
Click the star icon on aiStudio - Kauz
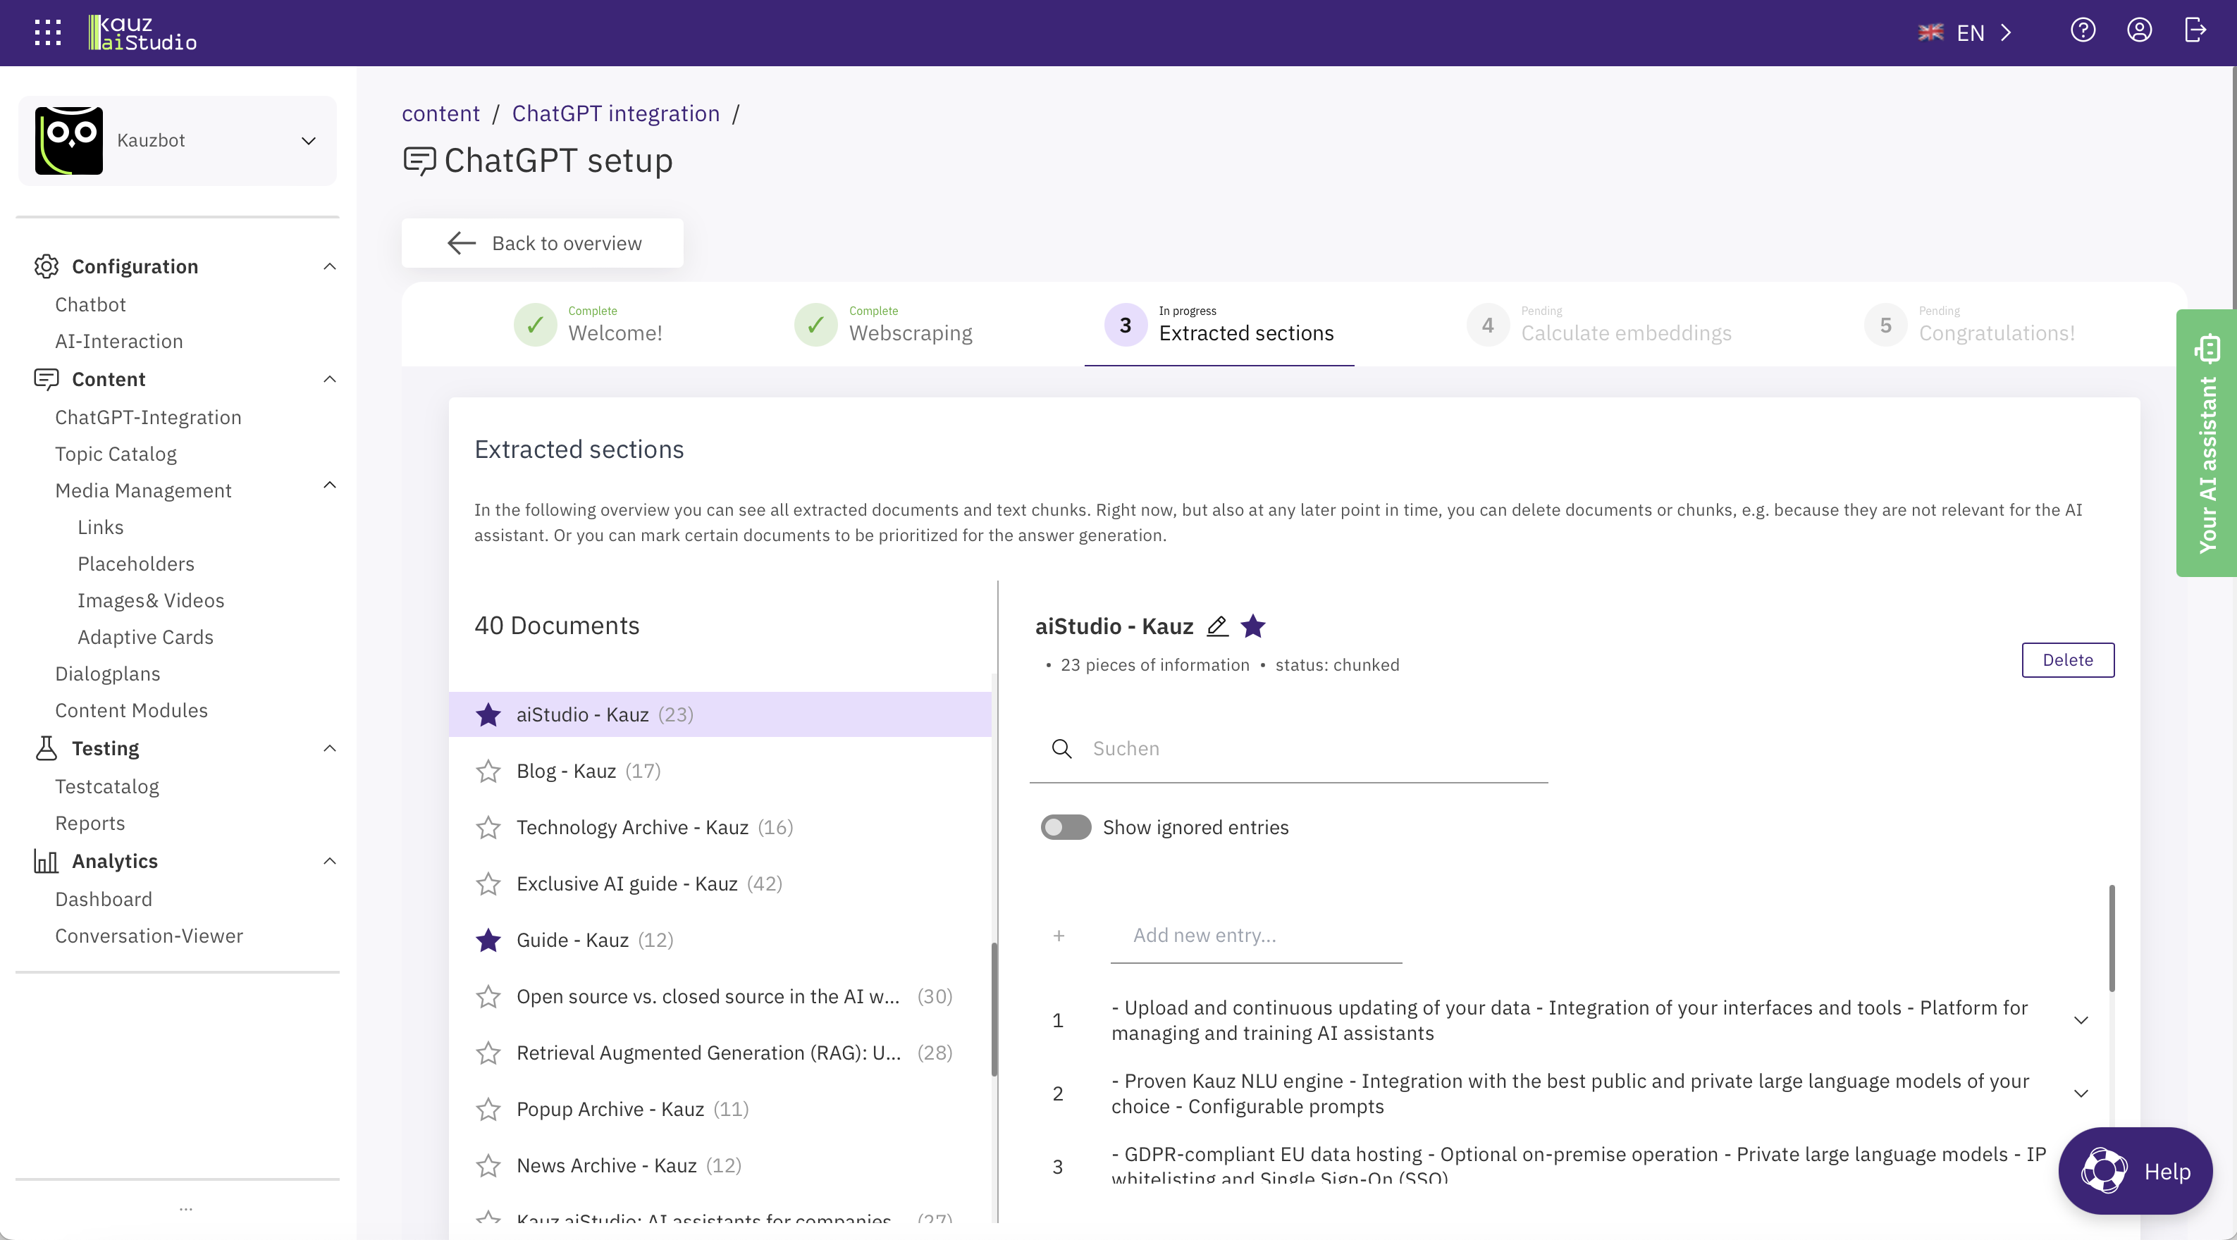point(487,714)
